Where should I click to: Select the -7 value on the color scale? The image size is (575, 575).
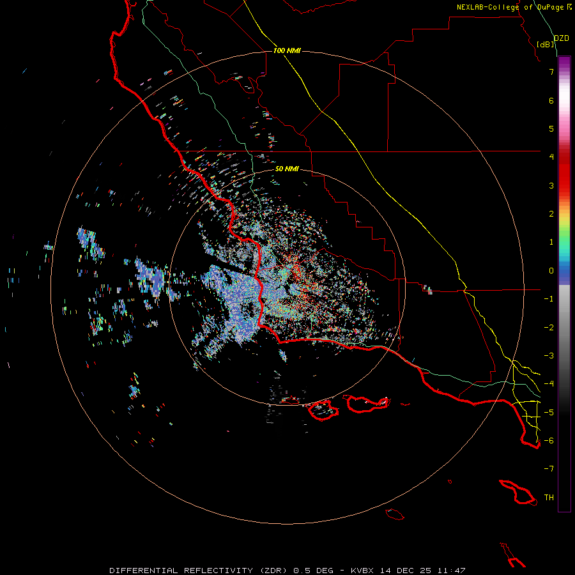click(x=549, y=469)
